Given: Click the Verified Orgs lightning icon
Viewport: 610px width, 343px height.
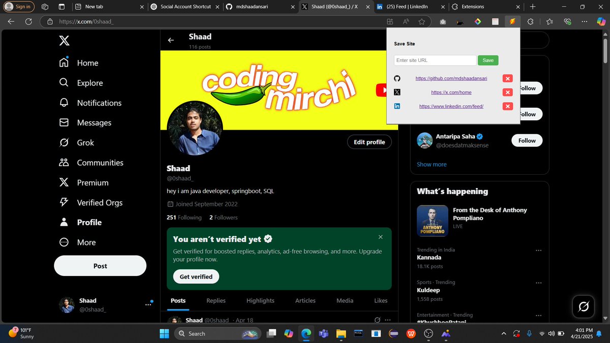Looking at the screenshot, I should tap(64, 202).
